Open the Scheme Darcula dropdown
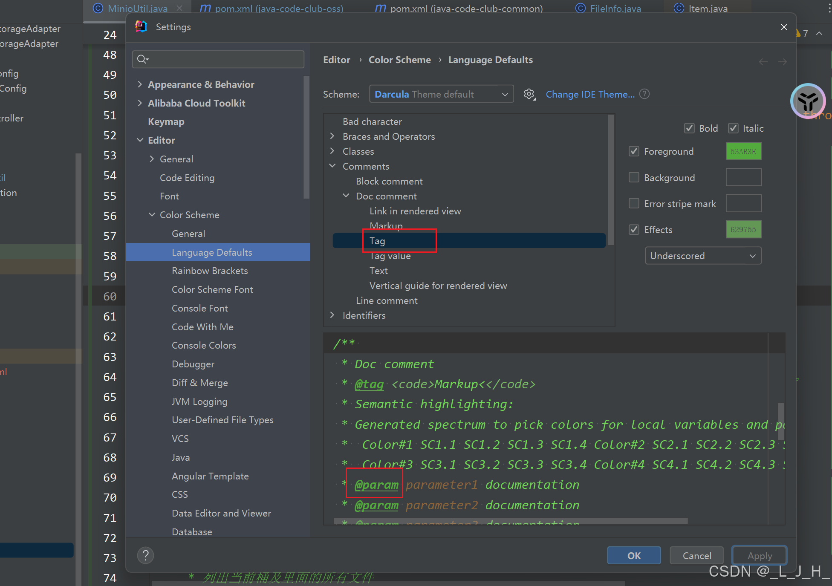Image resolution: width=832 pixels, height=586 pixels. [441, 94]
